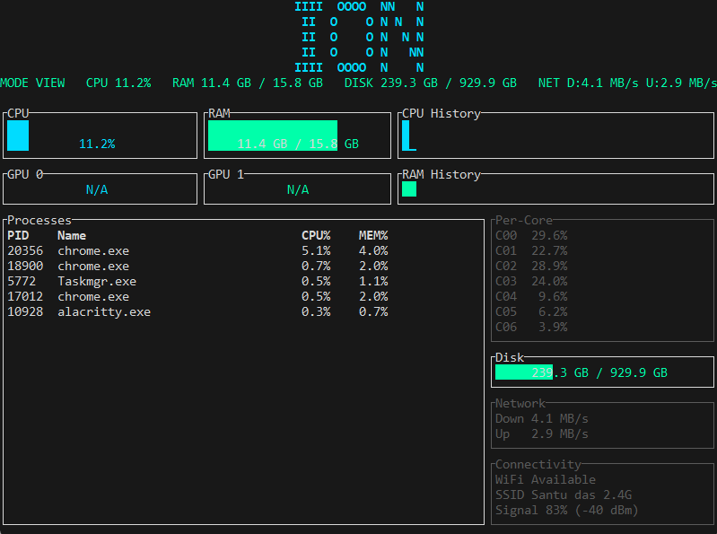Sort by the CPU% column header
The image size is (717, 534).
pos(316,235)
